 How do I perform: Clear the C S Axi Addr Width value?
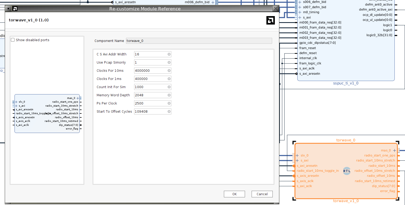pyautogui.click(x=169, y=54)
